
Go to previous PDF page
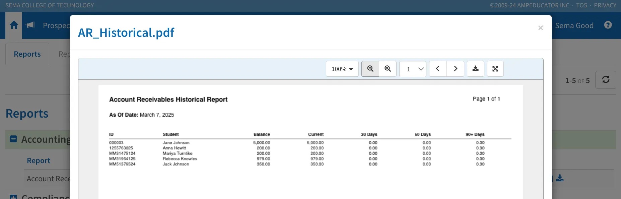pyautogui.click(x=438, y=69)
